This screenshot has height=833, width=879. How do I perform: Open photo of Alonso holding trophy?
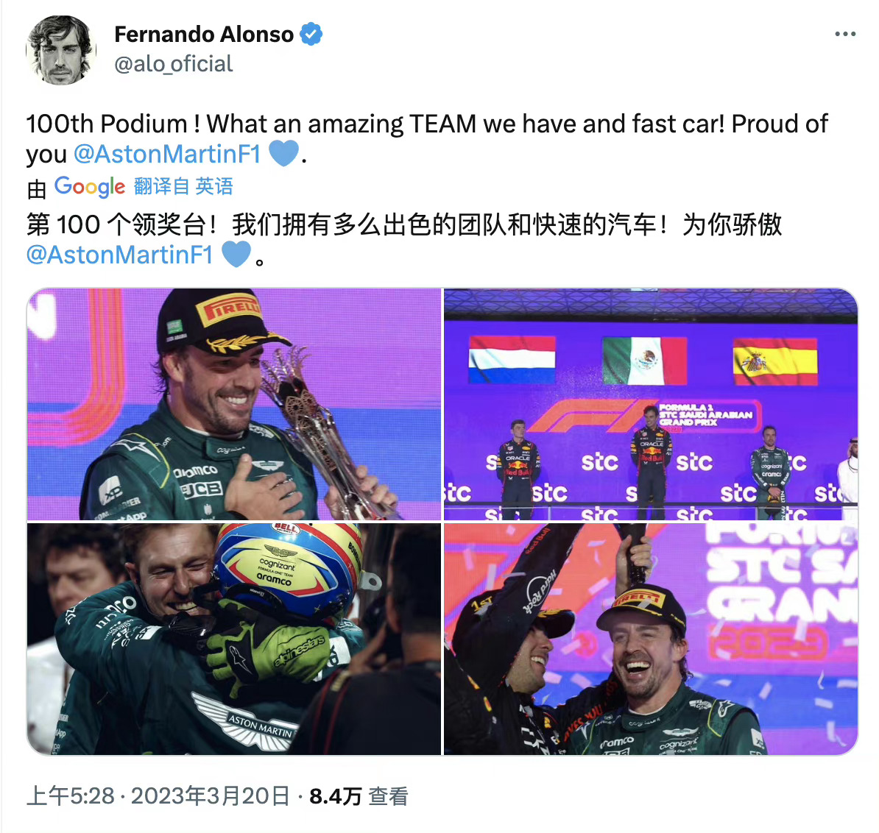coord(234,404)
